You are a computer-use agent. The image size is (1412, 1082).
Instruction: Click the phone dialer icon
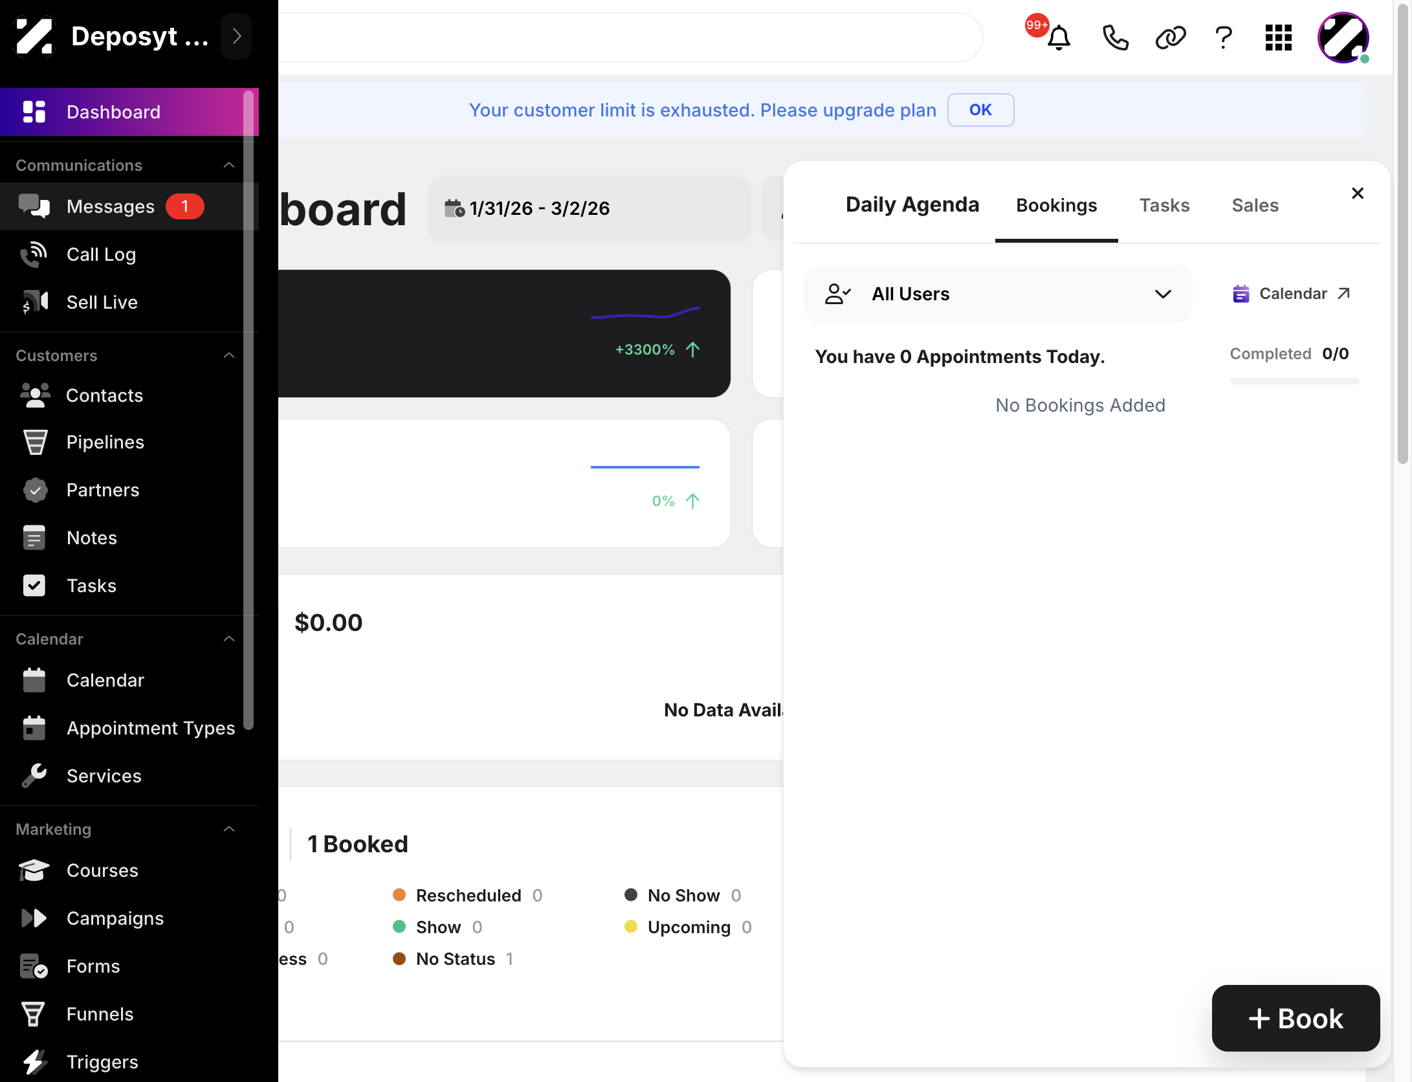pyautogui.click(x=1115, y=38)
